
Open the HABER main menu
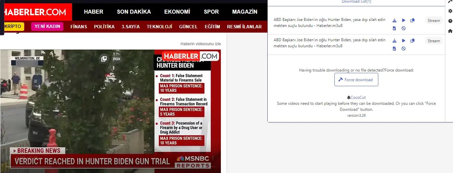click(94, 12)
